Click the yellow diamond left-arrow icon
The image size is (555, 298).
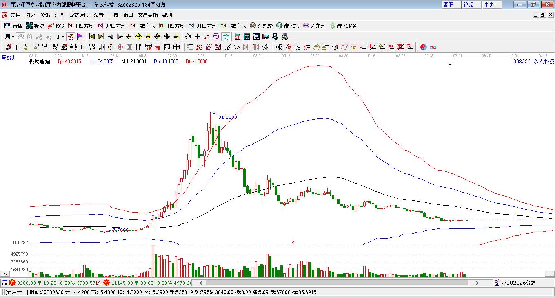click(129, 37)
